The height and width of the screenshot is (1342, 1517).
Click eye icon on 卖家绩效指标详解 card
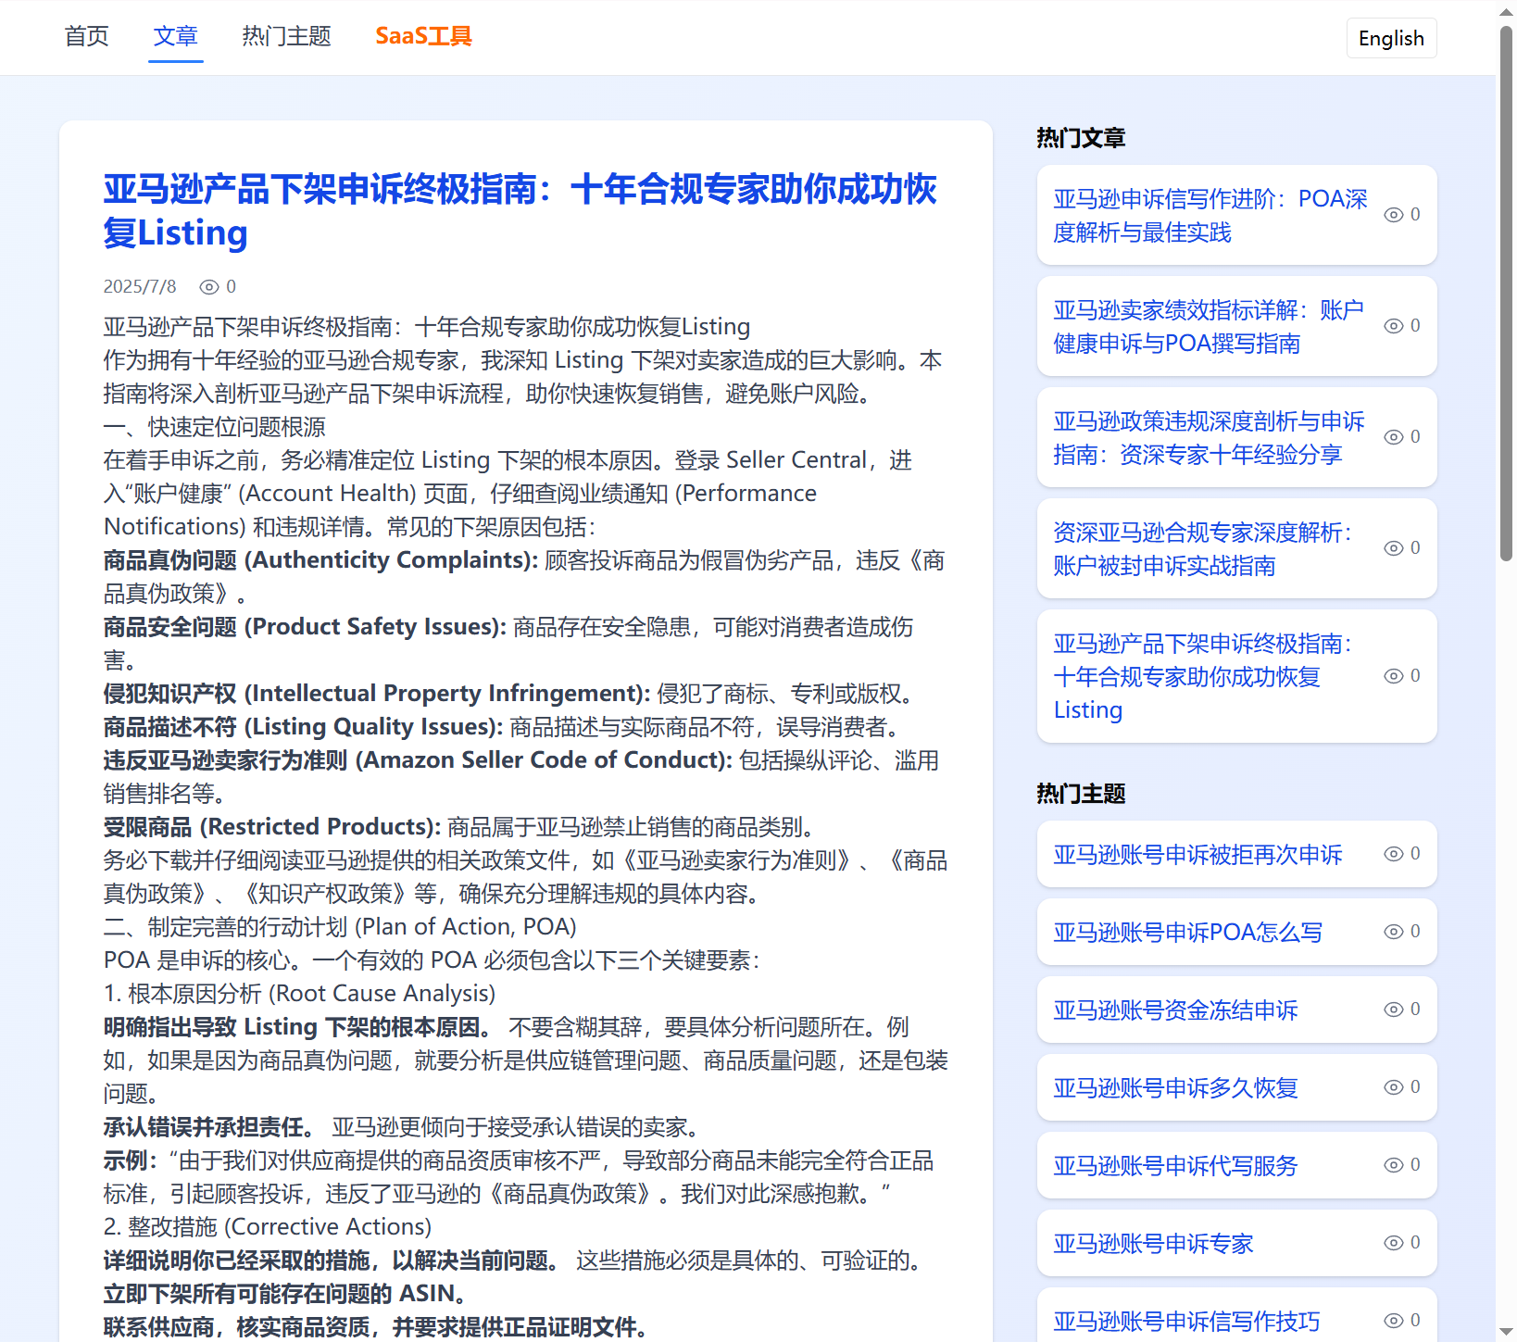(1394, 326)
